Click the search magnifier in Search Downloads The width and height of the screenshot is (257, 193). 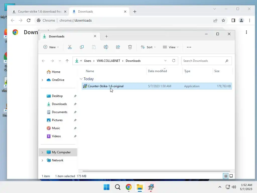(x=227, y=61)
